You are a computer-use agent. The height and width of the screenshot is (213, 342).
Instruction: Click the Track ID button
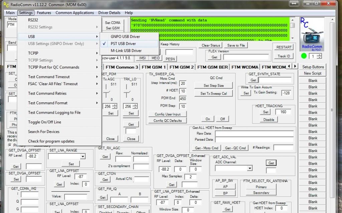(284, 56)
